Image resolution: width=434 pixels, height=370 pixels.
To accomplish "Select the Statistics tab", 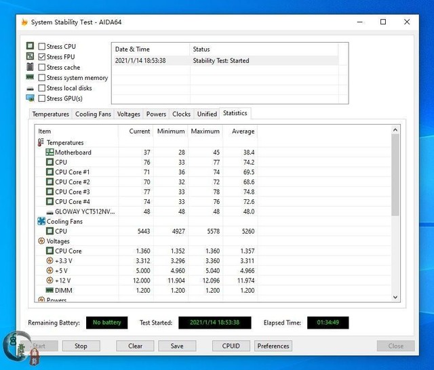I will 235,113.
